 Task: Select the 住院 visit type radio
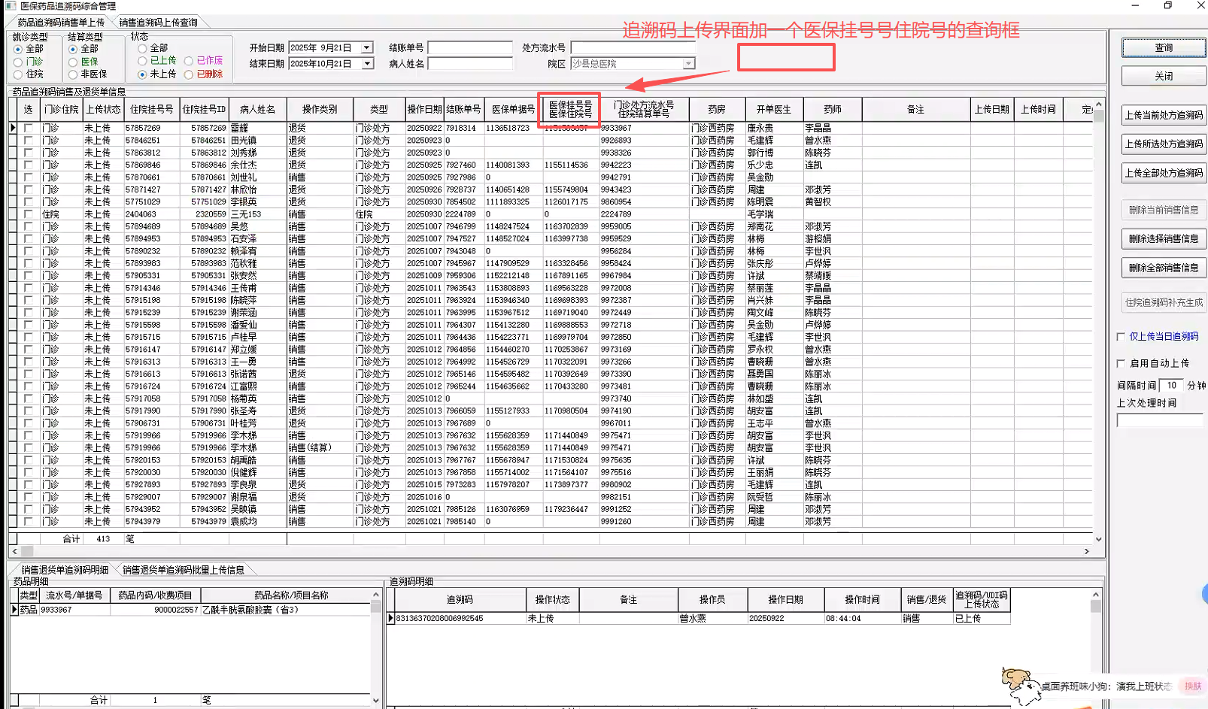pos(18,74)
